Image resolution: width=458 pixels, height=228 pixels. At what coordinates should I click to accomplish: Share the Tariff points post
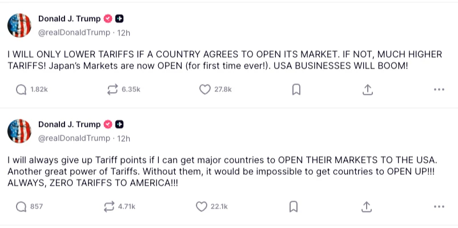[x=366, y=207]
